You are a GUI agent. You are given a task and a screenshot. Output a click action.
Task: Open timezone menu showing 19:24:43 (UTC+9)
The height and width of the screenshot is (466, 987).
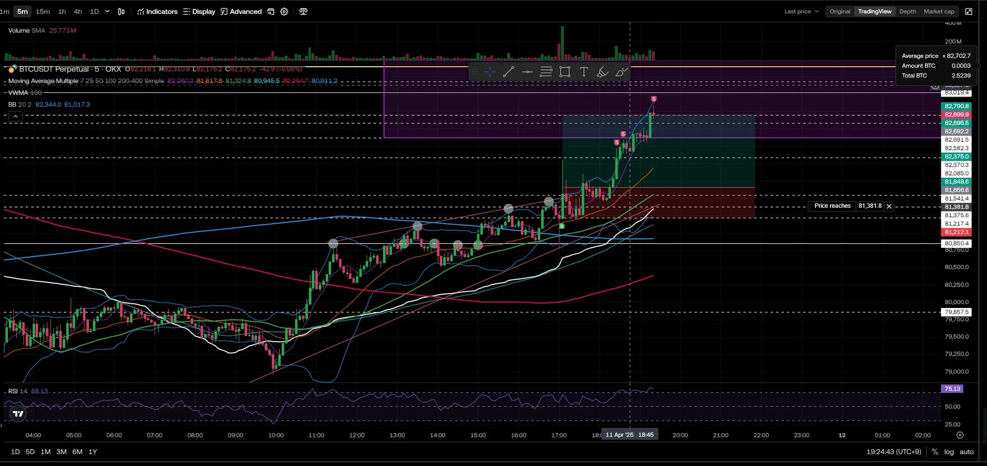(x=894, y=452)
